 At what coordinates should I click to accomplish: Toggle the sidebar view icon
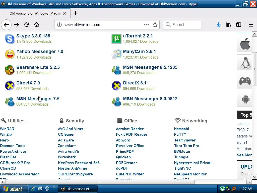coord(239,25)
